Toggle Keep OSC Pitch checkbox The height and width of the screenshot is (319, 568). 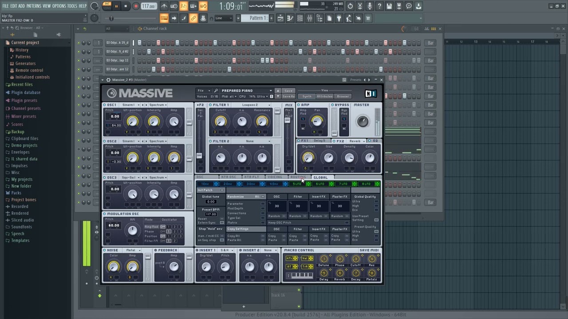[347, 222]
